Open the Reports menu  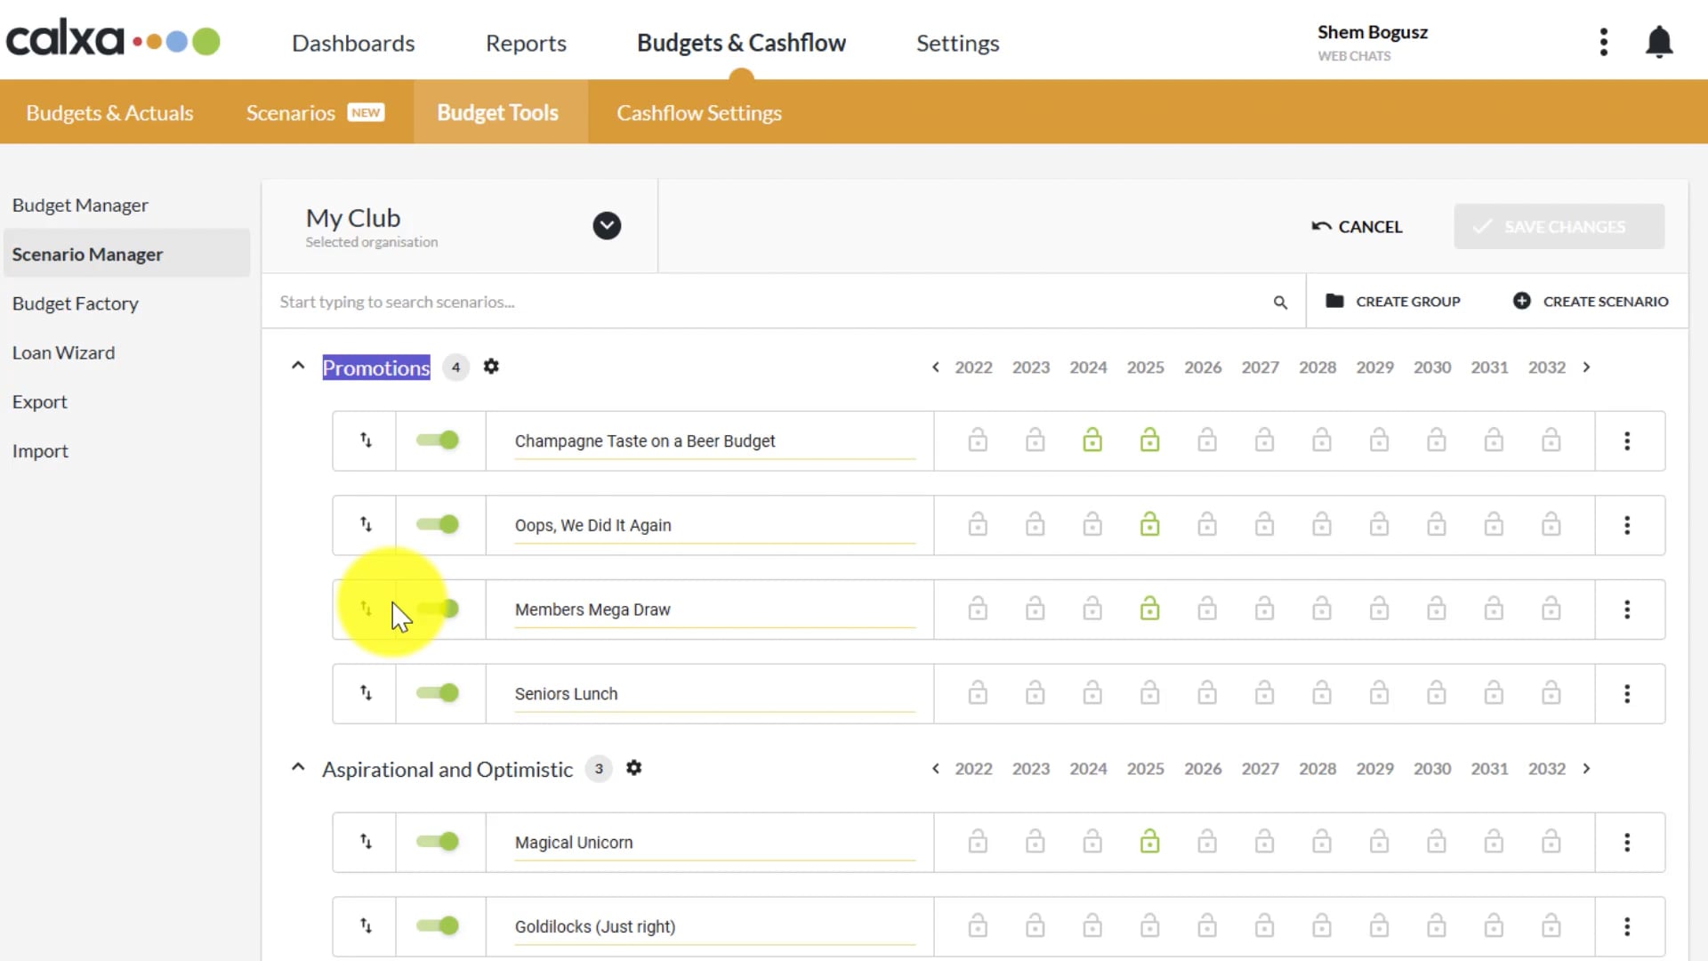(x=526, y=43)
